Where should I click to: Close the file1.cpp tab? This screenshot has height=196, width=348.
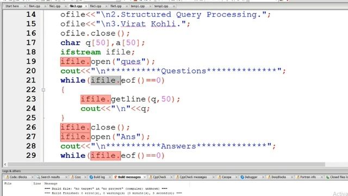pos(65,6)
